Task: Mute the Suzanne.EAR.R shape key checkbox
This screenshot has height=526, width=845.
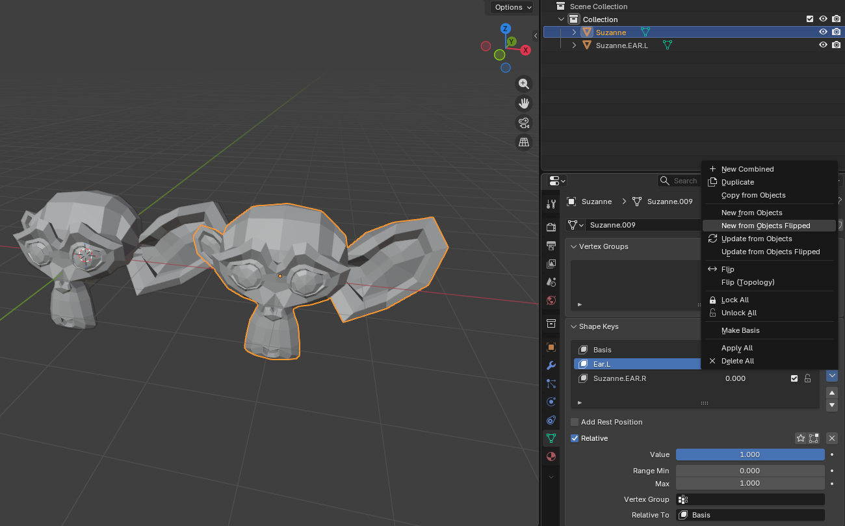Action: (794, 378)
